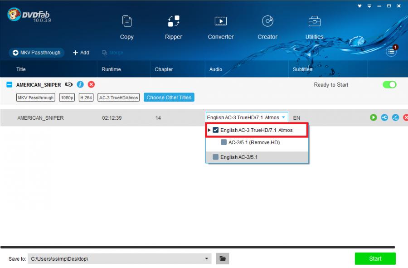Minimize the DVDFab window
This screenshot has height=268, width=408.
(379, 6)
